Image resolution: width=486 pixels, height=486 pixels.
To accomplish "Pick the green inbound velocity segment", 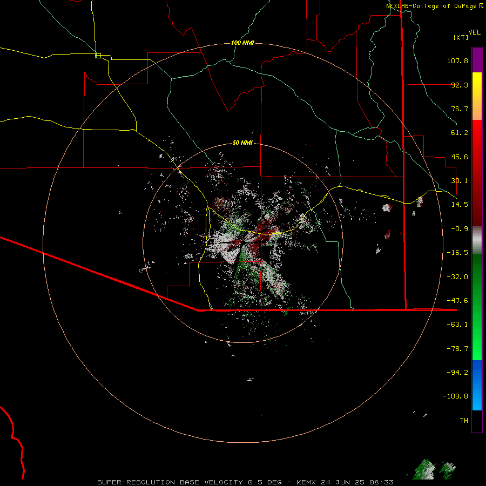I will pos(477,307).
